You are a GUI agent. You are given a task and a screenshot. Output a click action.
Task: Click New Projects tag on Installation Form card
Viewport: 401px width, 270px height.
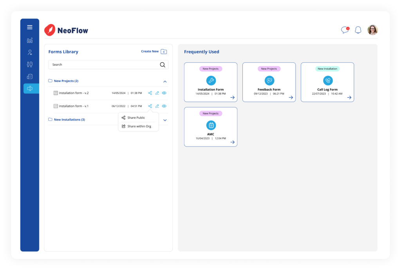(211, 69)
